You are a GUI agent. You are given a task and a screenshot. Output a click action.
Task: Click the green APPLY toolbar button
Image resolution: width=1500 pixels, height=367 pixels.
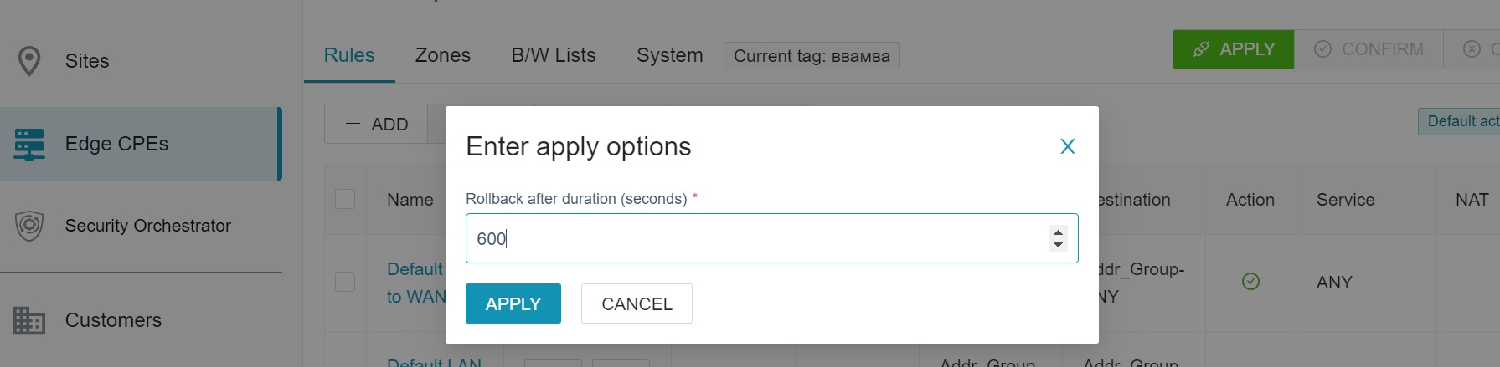(x=1233, y=49)
